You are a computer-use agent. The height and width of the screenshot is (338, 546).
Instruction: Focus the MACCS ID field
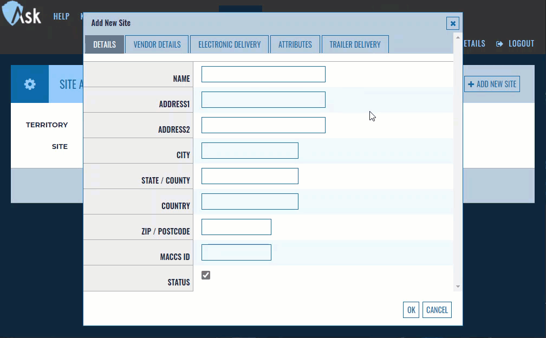point(236,252)
